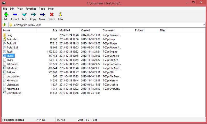Image resolution: width=207 pixels, height=124 pixels.
Task: Open the Tools menu
Action: 42,9
